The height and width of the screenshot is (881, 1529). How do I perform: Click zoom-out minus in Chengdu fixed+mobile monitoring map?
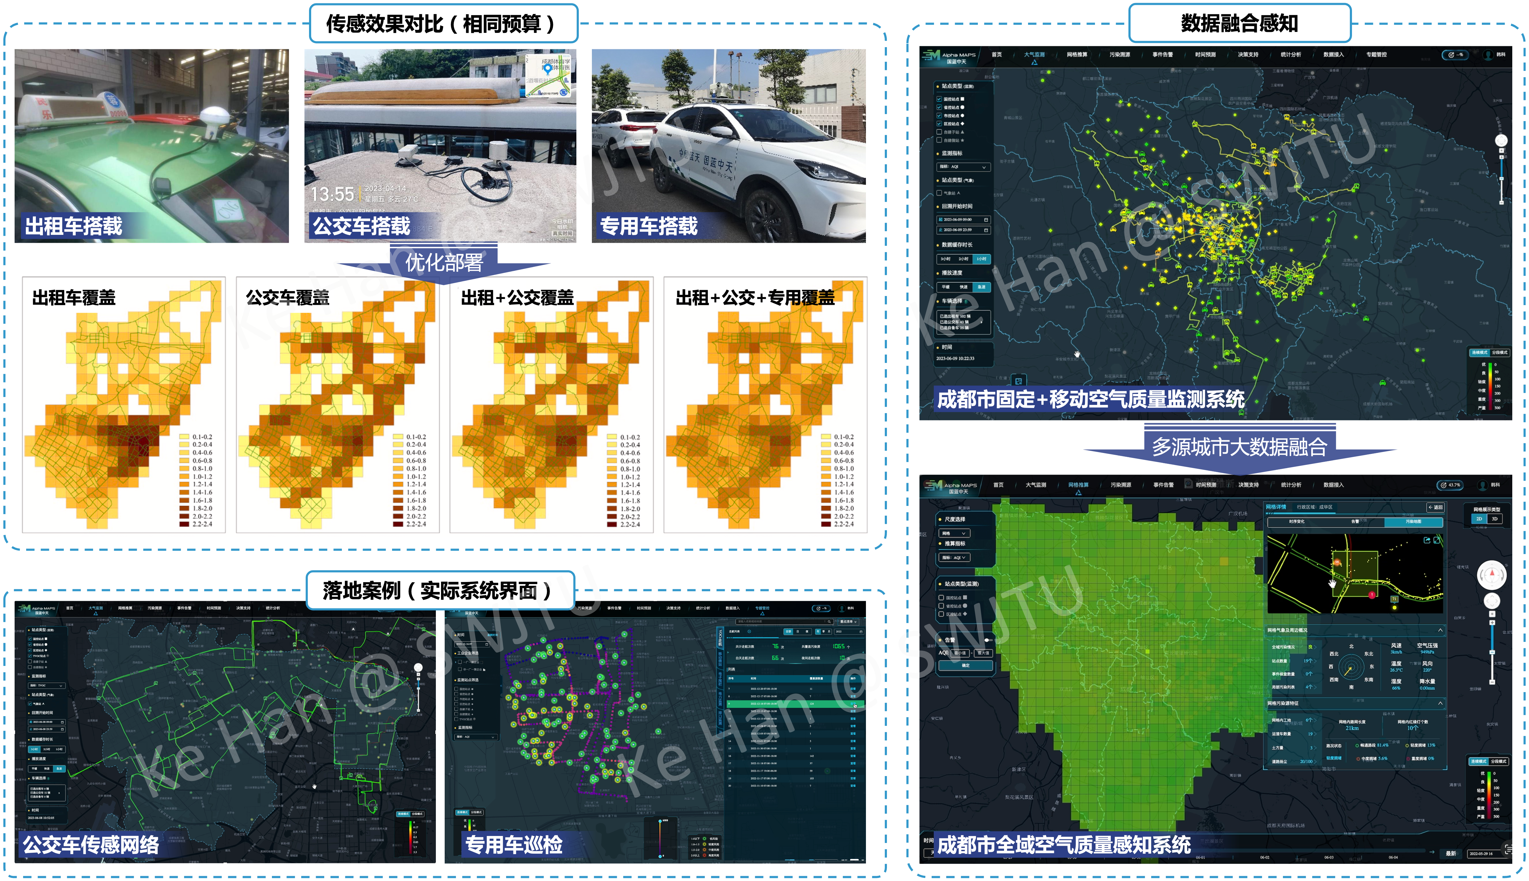[1502, 203]
